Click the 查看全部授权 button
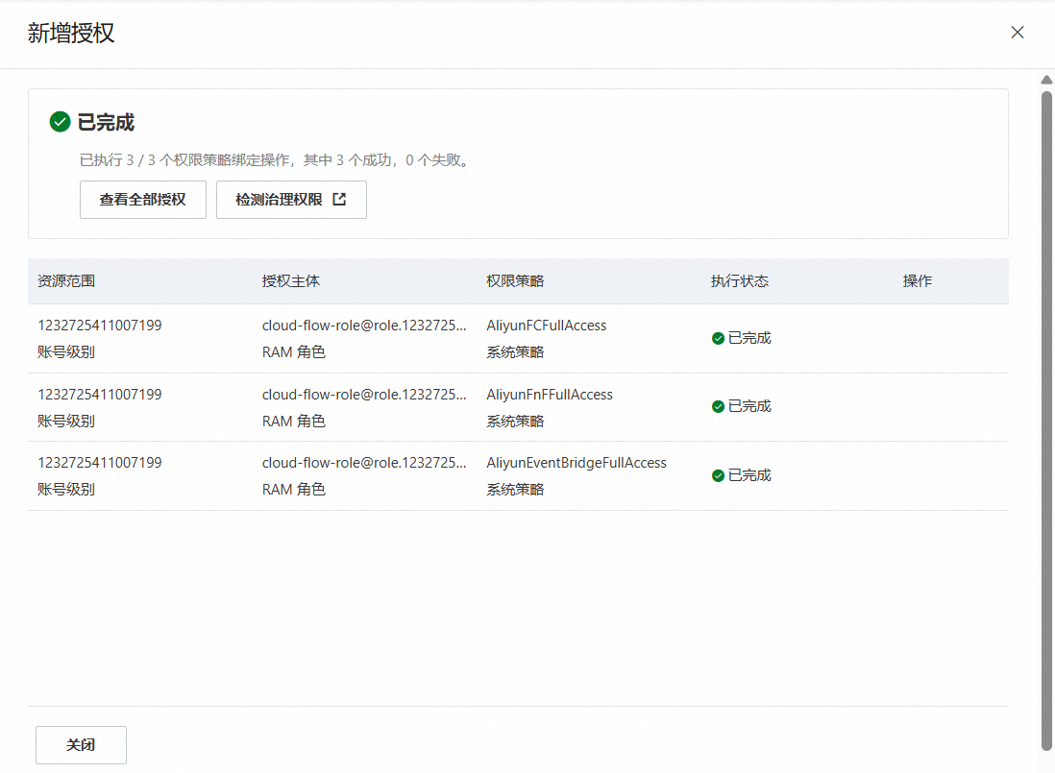Screen dimensions: 1055x773 [142, 200]
